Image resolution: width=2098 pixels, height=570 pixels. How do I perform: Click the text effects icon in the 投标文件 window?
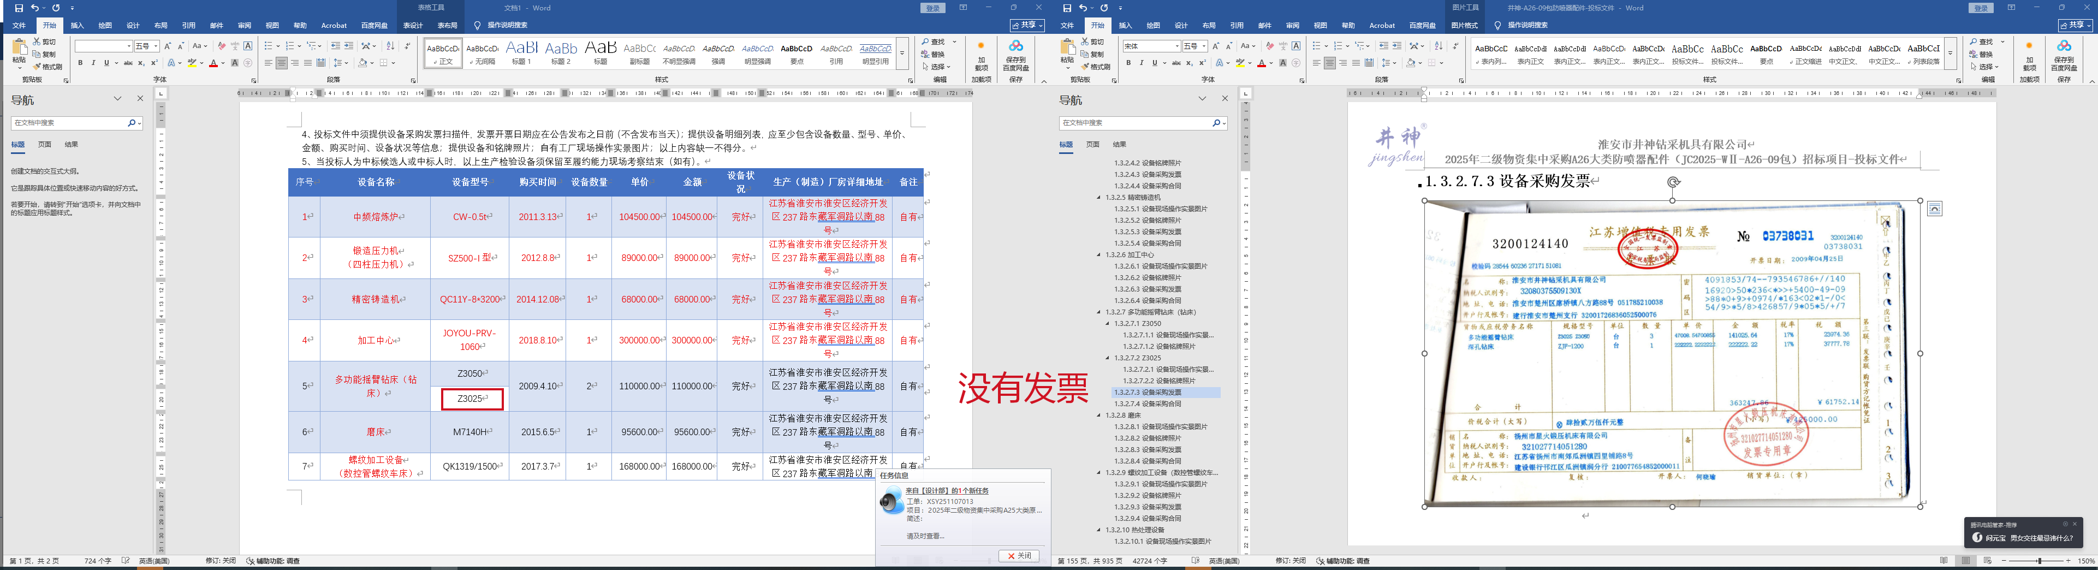[1221, 63]
